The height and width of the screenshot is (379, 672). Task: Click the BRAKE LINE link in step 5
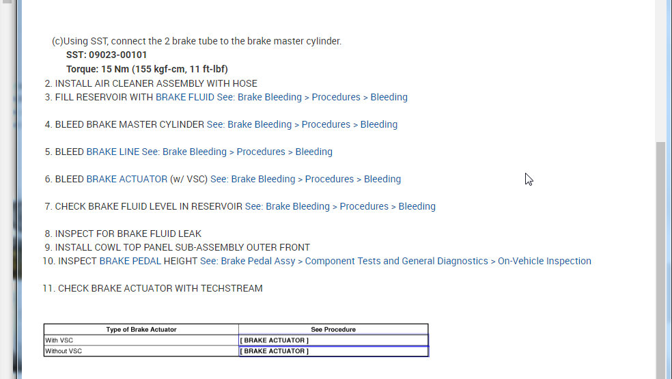(113, 152)
